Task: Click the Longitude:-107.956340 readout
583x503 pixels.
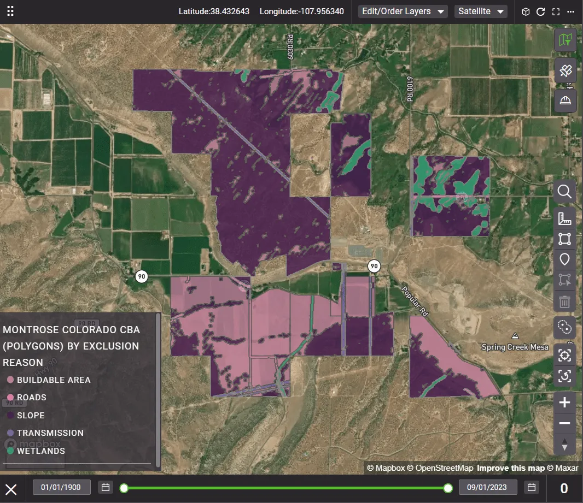Action: pos(302,11)
